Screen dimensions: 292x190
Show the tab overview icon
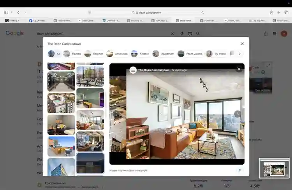coord(287,12)
